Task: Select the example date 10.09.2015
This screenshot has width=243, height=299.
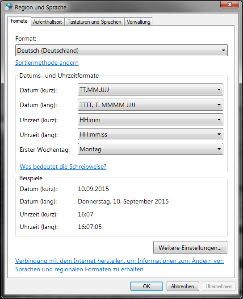Action: click(x=93, y=189)
